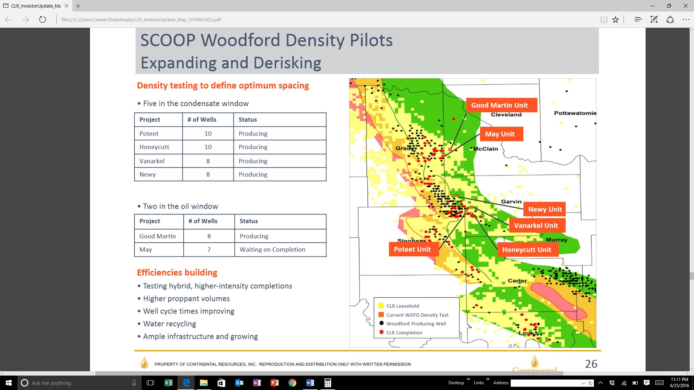Open Calculator from the taskbar
The height and width of the screenshot is (390, 694).
pyautogui.click(x=328, y=383)
